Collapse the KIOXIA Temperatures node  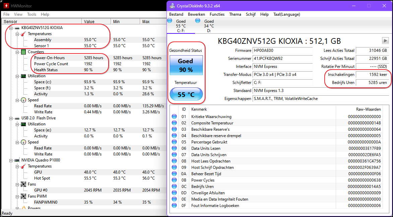(x=17, y=34)
